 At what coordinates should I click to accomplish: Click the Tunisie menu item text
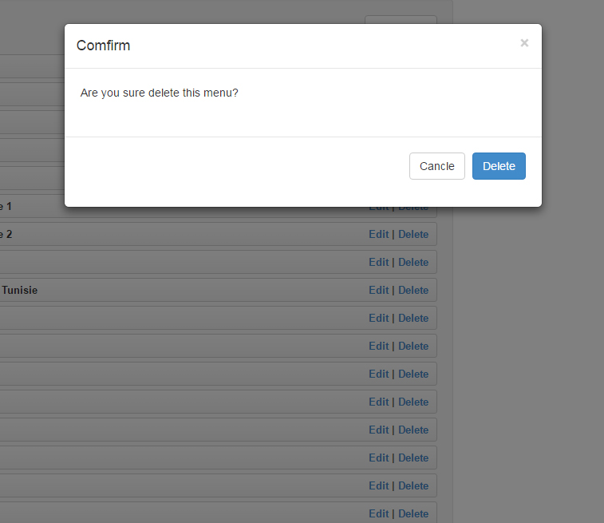[x=20, y=290]
